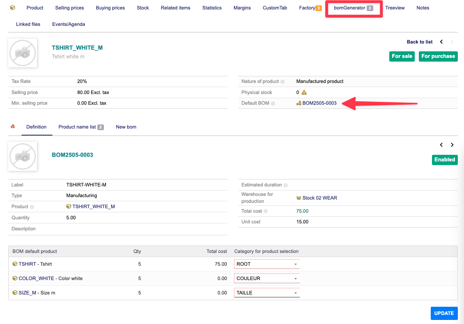The image size is (464, 324).
Task: Open the TAILLE category dropdown
Action: click(267, 293)
